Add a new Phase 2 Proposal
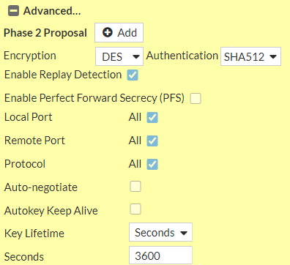This screenshot has height=265, width=290. (x=119, y=33)
